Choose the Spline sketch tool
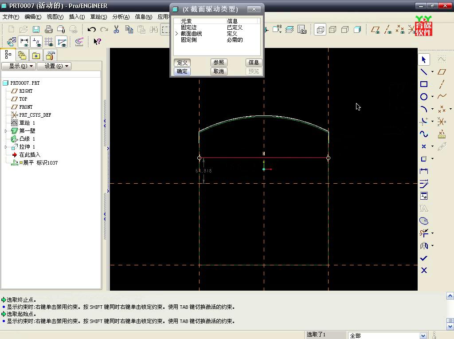Viewport: 454px width, 339px height. pyautogui.click(x=424, y=134)
